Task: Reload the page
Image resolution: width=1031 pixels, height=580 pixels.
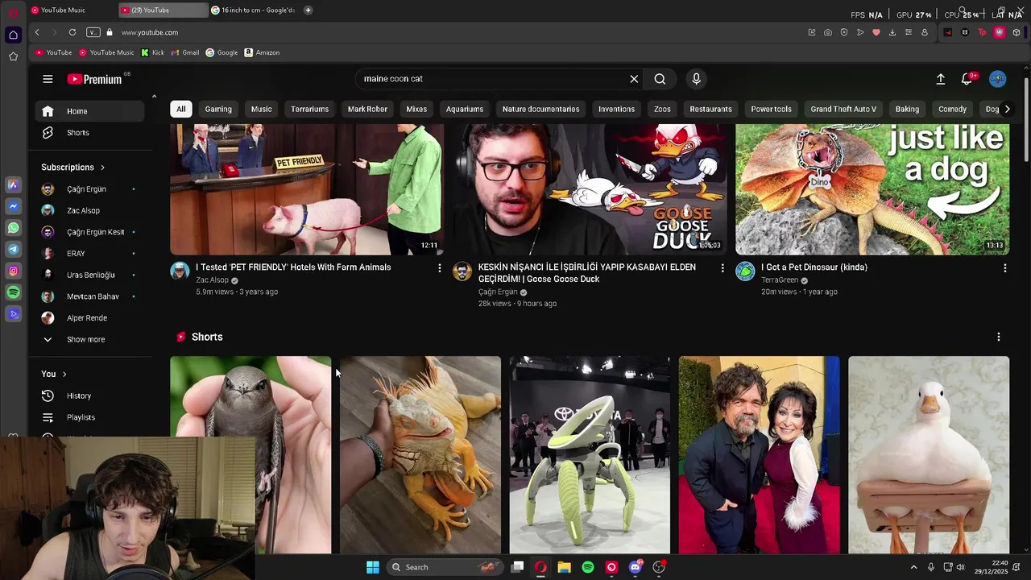Action: pyautogui.click(x=72, y=32)
